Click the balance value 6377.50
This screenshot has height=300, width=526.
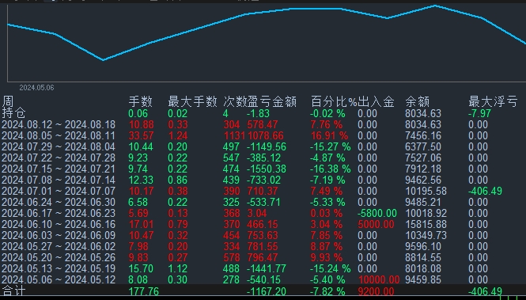click(423, 147)
